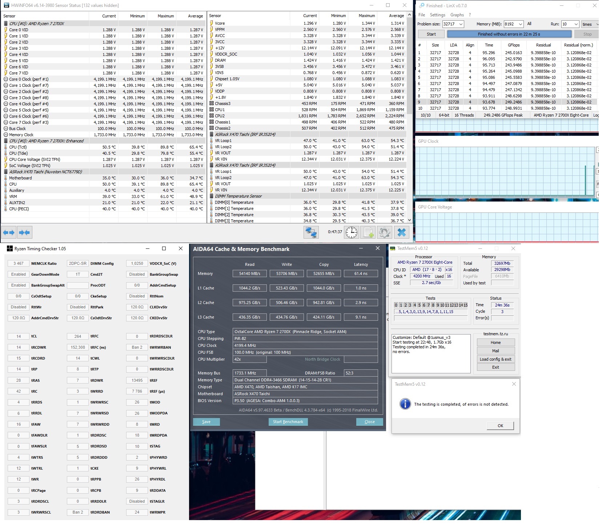Click the Vcore voltage bolt icon
602x527 pixels.
click(x=212, y=23)
